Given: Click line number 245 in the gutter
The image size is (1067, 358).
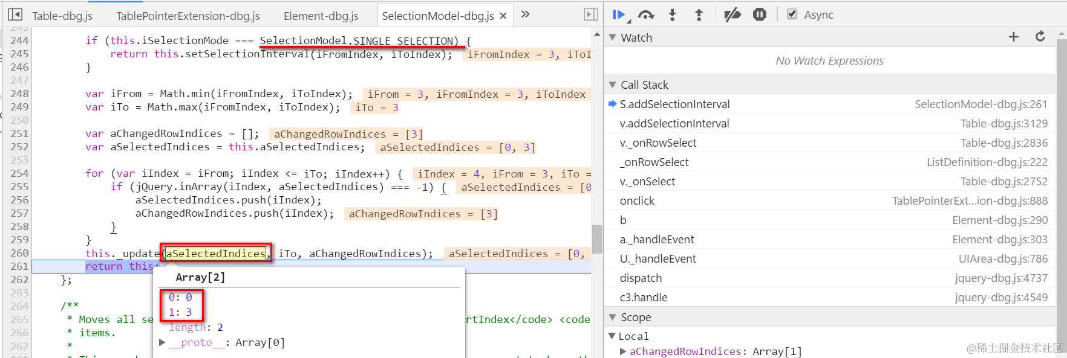Looking at the screenshot, I should (19, 54).
